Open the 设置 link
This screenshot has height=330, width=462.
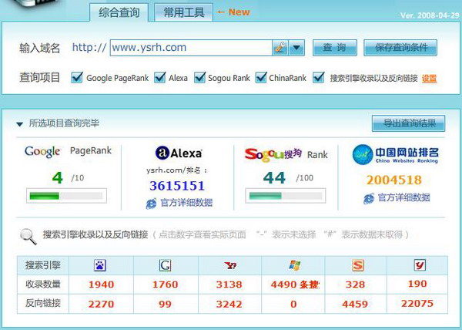[x=429, y=78]
